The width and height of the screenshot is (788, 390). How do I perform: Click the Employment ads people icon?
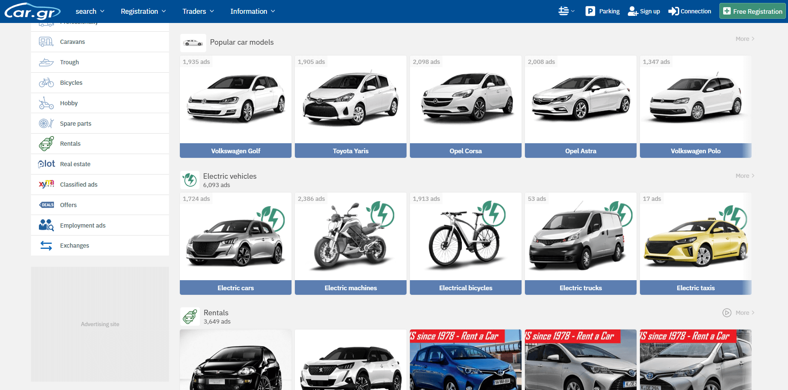click(46, 225)
